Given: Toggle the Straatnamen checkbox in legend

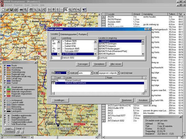Looking at the screenshot, I should (x=5, y=87).
